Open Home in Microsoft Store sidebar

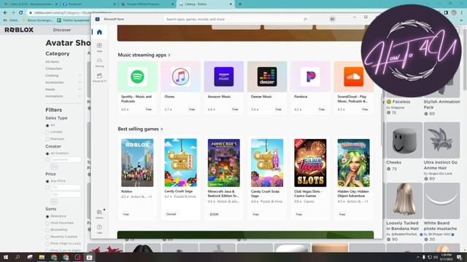tap(99, 32)
